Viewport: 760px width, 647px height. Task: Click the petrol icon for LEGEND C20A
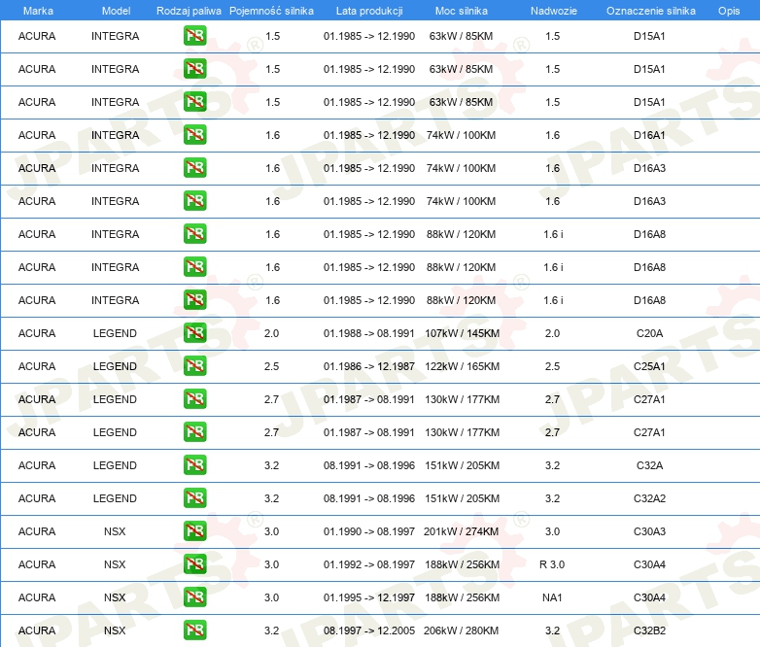tap(194, 333)
